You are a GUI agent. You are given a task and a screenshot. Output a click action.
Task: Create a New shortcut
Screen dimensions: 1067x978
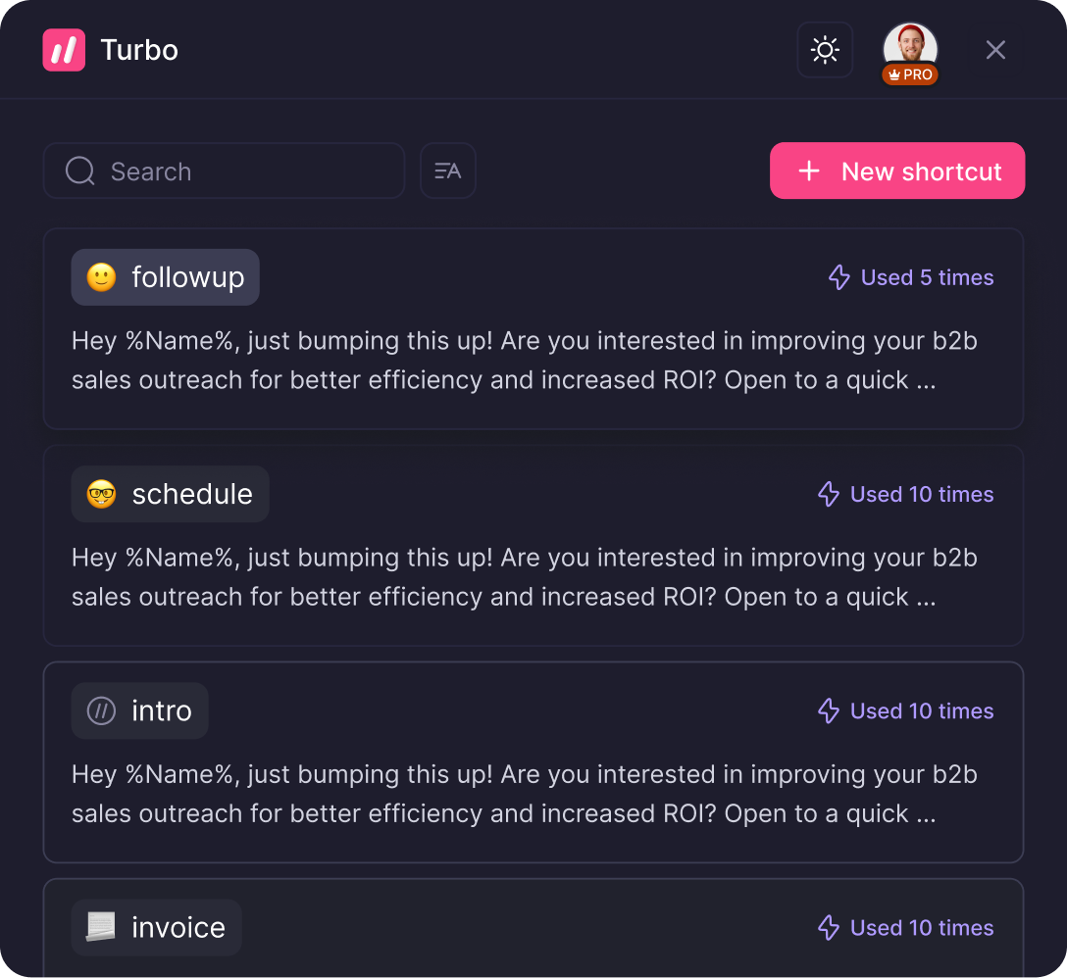tap(896, 171)
